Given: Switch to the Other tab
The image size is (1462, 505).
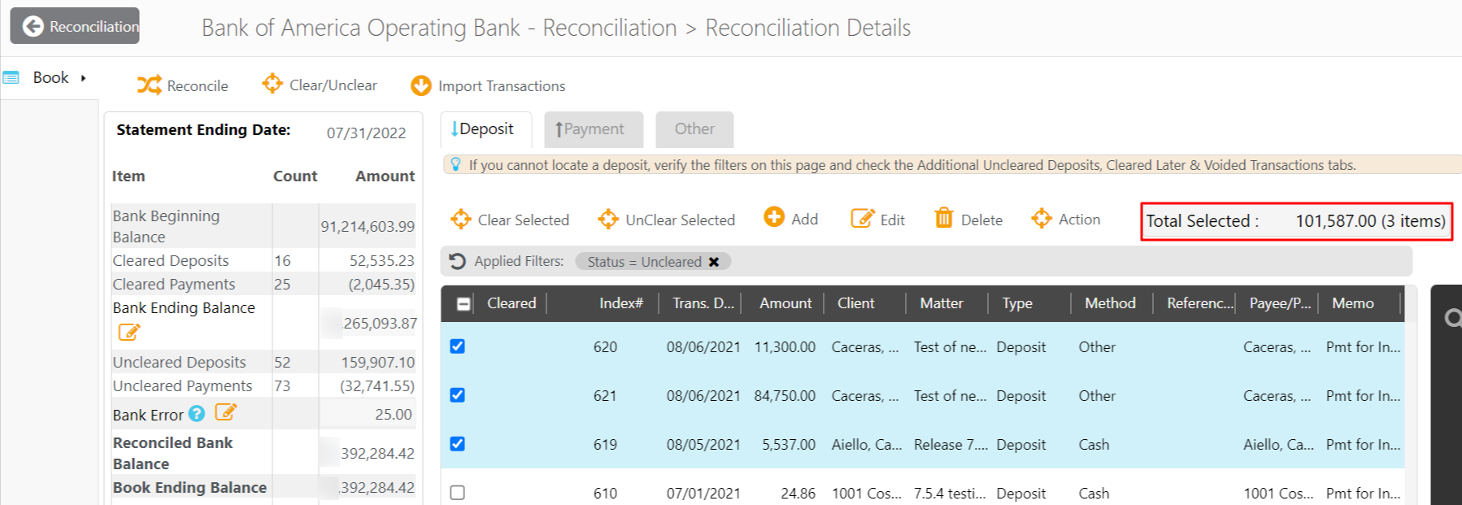Looking at the screenshot, I should (x=694, y=129).
